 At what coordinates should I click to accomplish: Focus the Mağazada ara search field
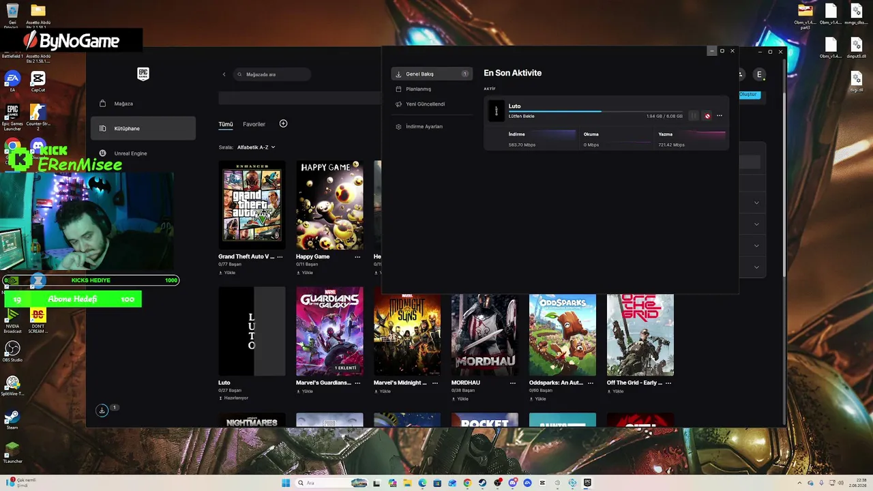[272, 74]
